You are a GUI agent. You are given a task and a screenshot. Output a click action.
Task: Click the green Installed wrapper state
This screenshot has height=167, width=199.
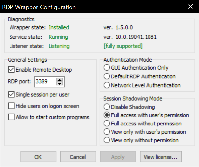[x=59, y=27]
